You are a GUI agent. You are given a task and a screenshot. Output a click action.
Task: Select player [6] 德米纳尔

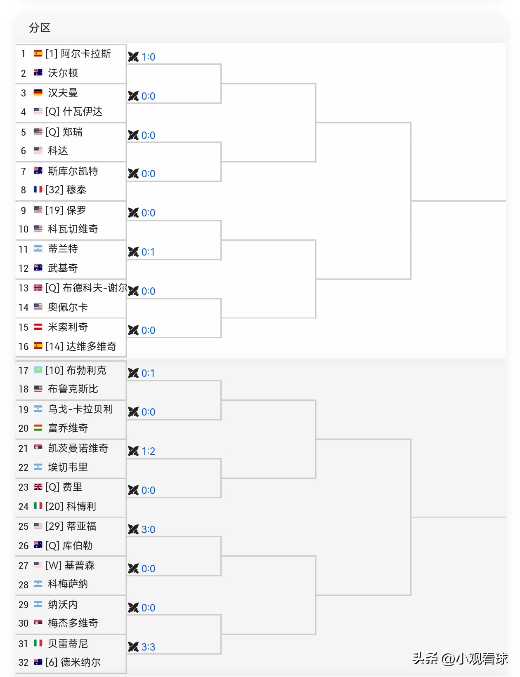point(73,662)
